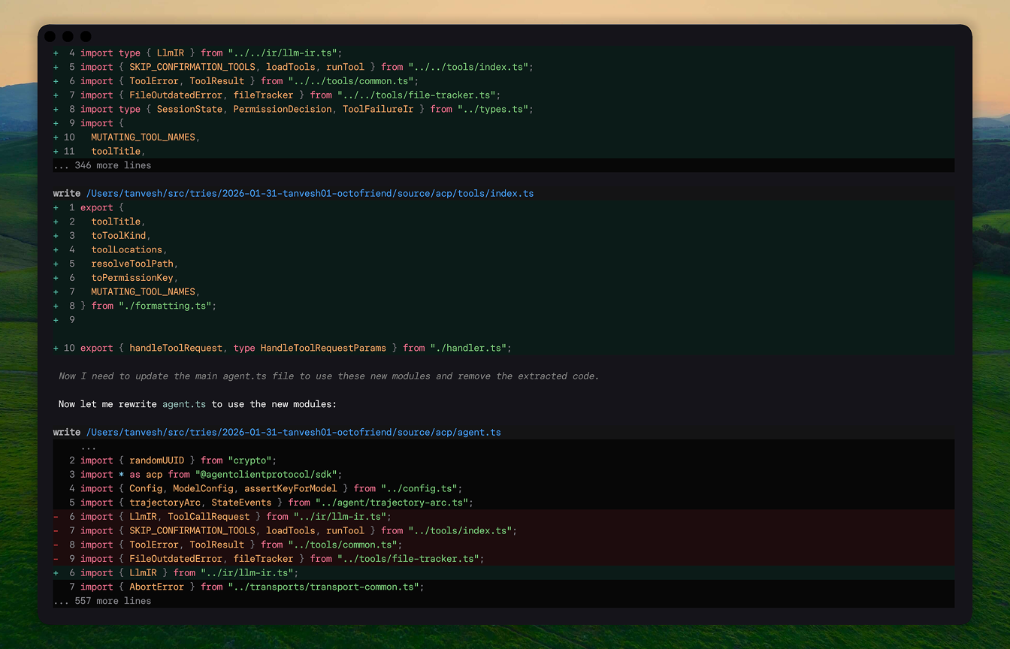Click the "./formatting.ts" string
1010x649 pixels.
click(165, 306)
